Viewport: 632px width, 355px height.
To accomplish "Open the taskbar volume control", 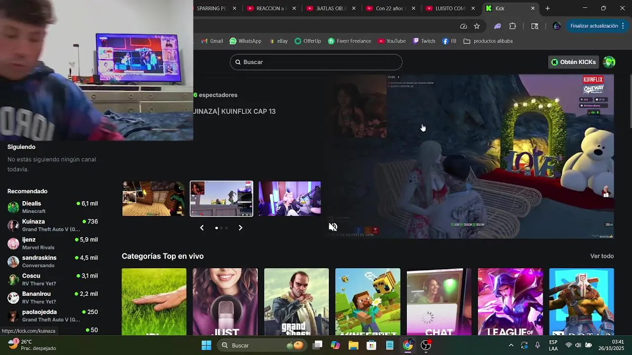I will 578,345.
